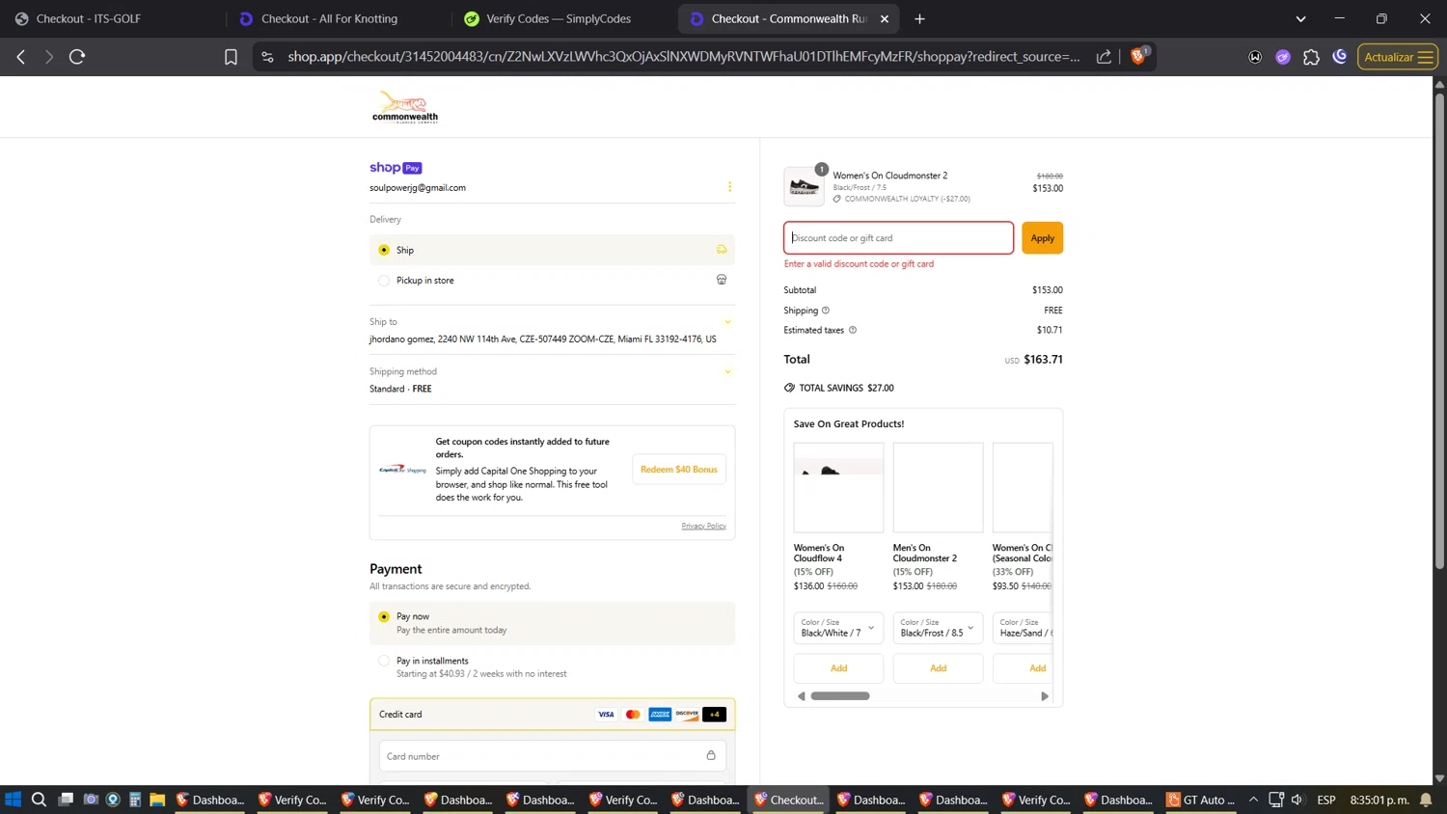Switch to Checkout - ITS-GOLF tab
Viewport: 1447px width, 814px height.
88,18
